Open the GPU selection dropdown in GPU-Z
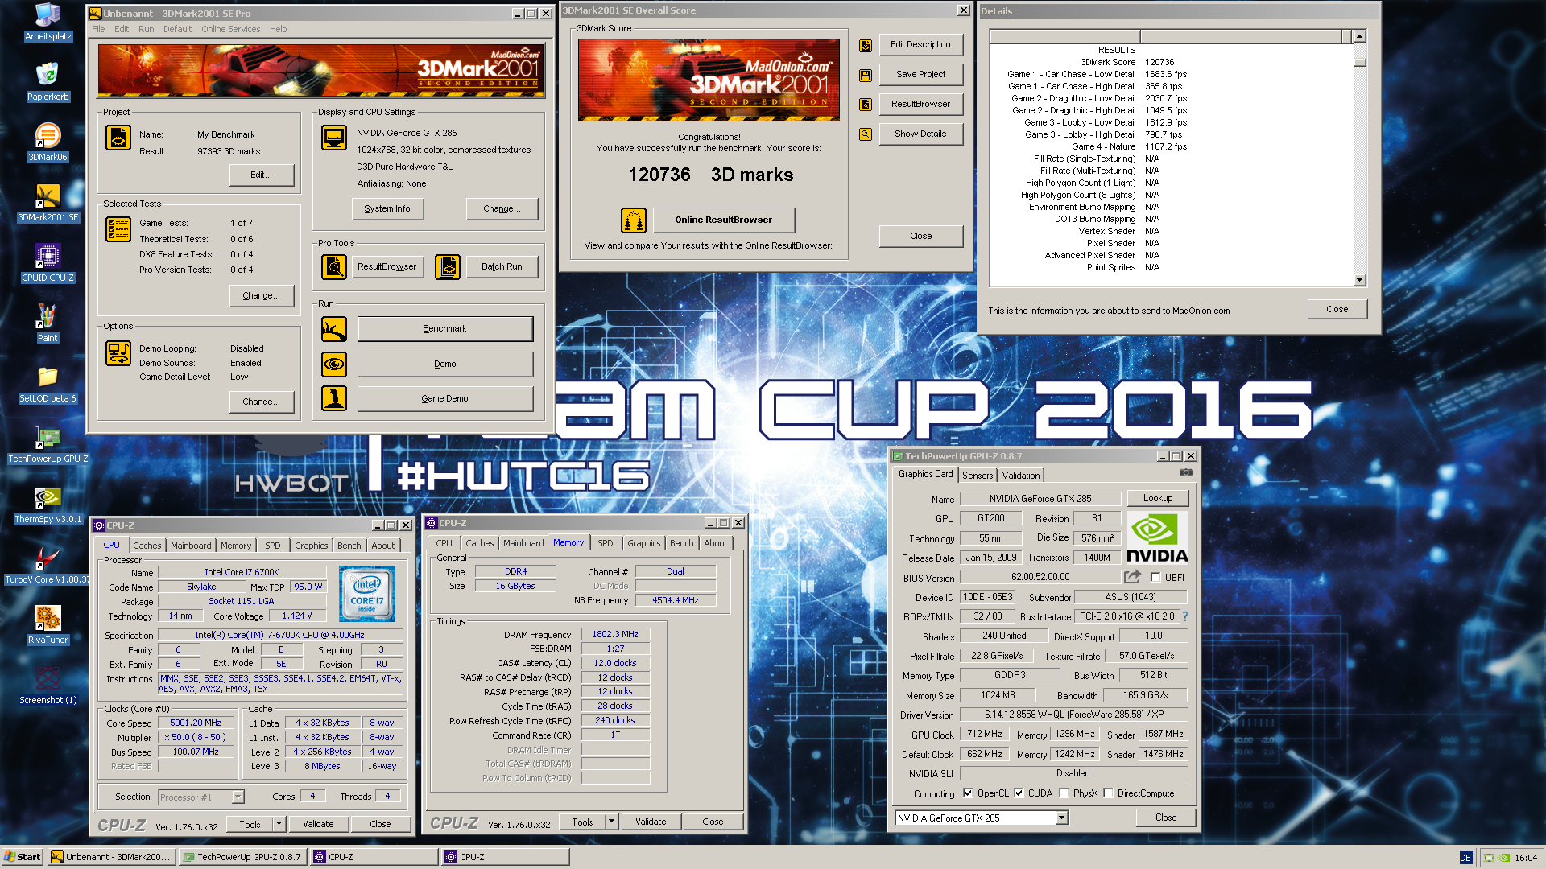The height and width of the screenshot is (869, 1546). click(1061, 818)
